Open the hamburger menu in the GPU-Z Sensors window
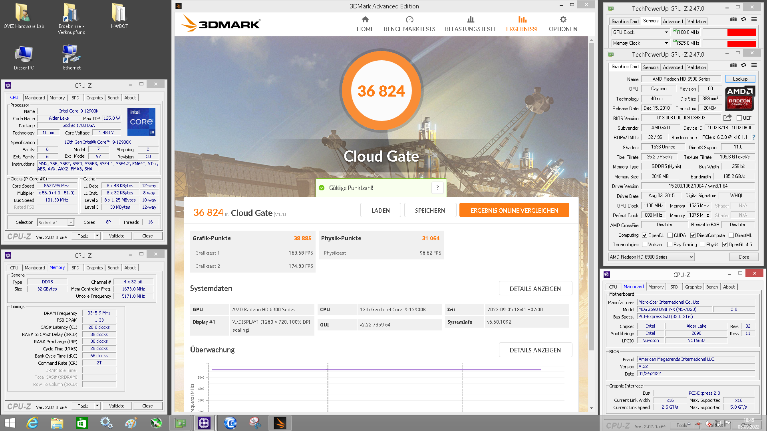Image resolution: width=767 pixels, height=431 pixels. tap(754, 19)
